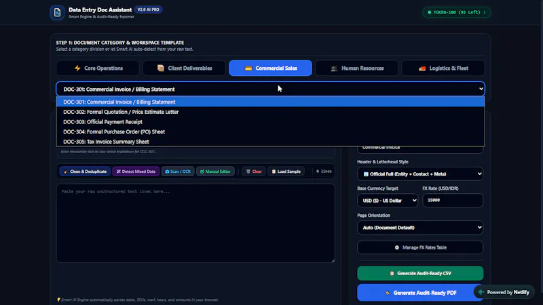
Task: Select the Commercial Sales category tab
Action: tap(270, 68)
